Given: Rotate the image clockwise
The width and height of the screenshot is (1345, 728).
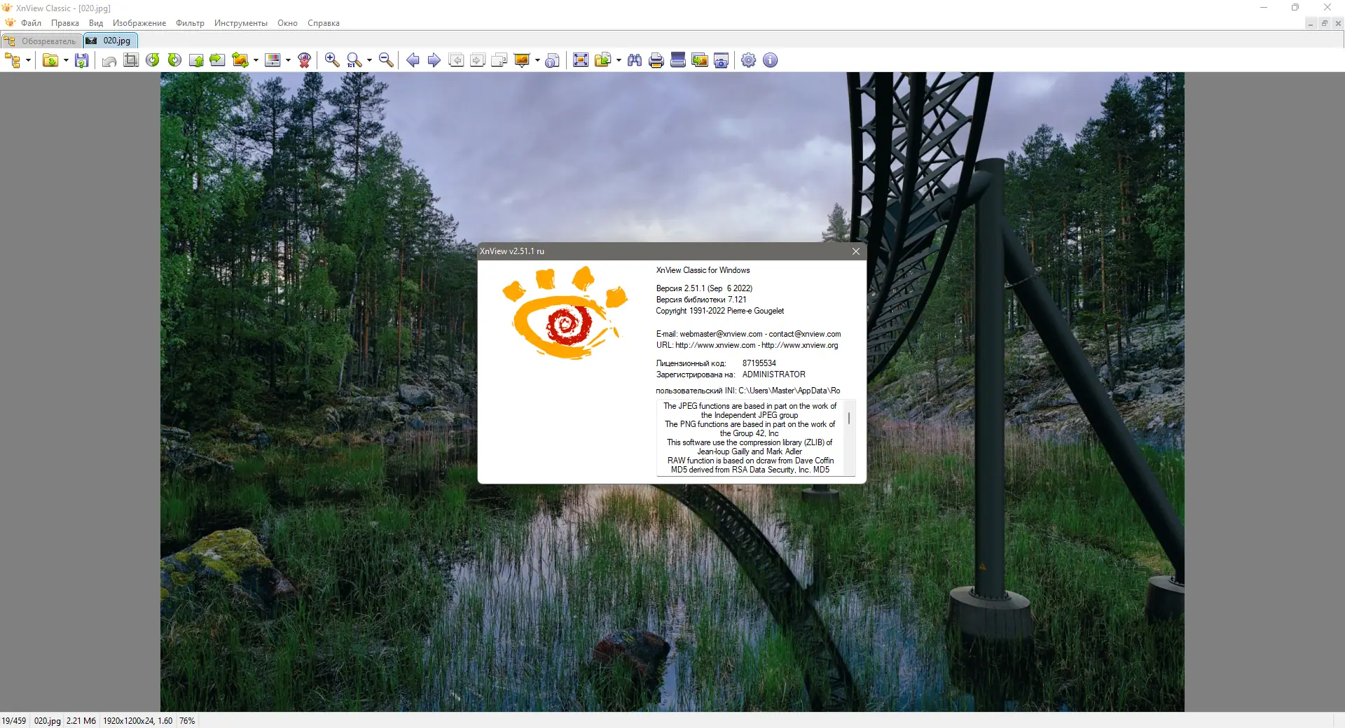Looking at the screenshot, I should point(173,60).
